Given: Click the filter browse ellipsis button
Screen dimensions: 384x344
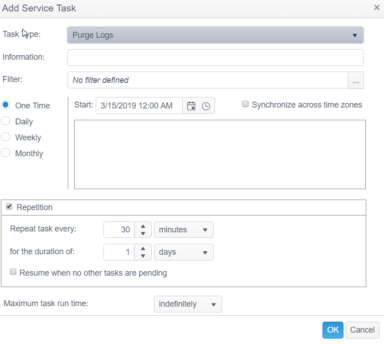Looking at the screenshot, I should pos(356,81).
